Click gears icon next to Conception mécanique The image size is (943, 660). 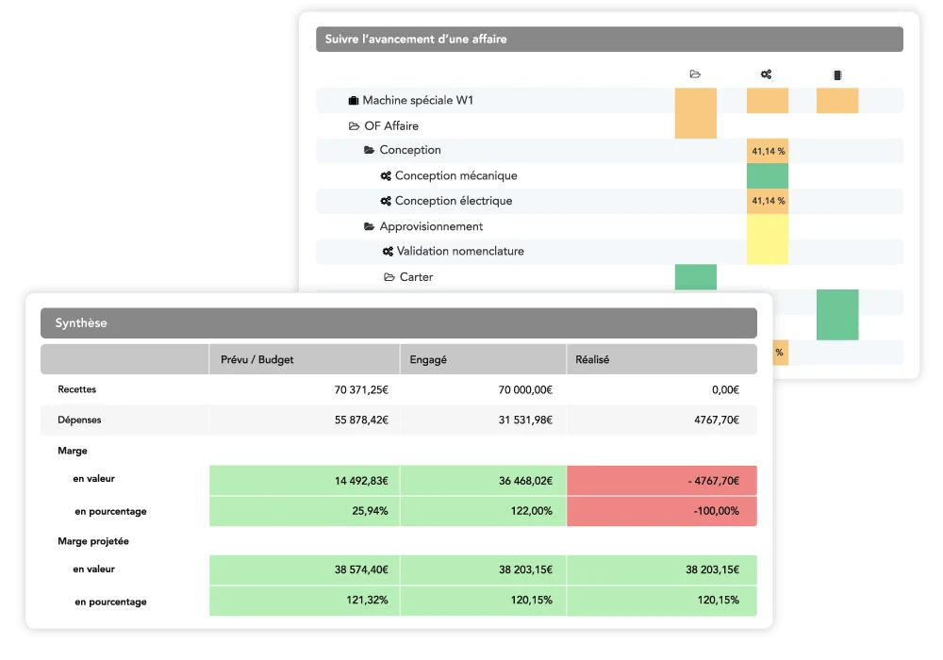click(386, 176)
